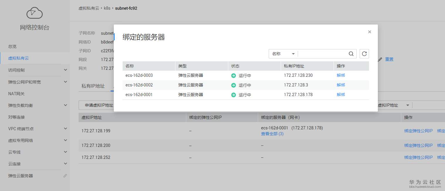Click the 网络控制台 cloud logo
Screen dimensions: 445x191
point(34,13)
